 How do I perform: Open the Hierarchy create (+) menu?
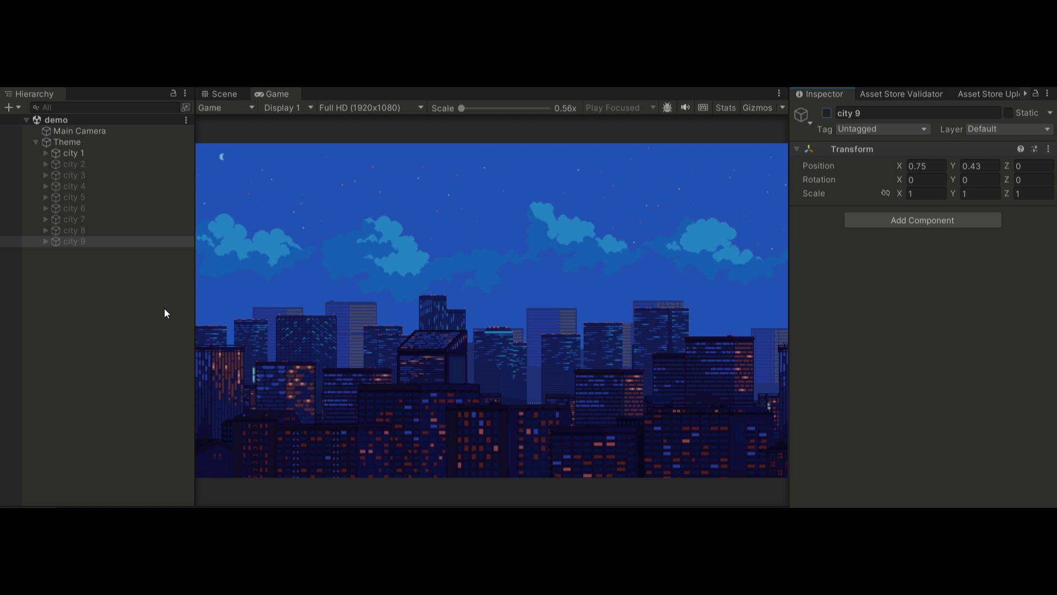tap(12, 107)
